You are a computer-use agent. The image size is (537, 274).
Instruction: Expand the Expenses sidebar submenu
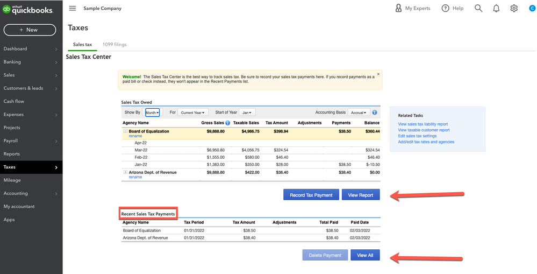coord(56,115)
